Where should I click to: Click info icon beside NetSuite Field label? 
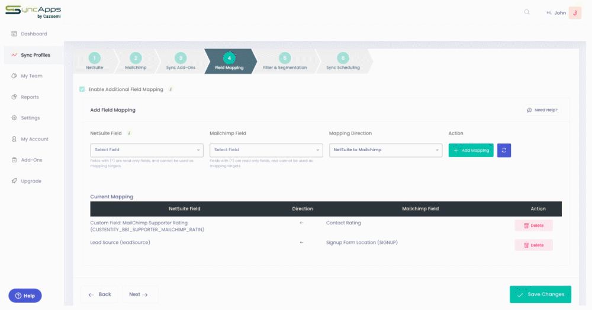point(129,133)
